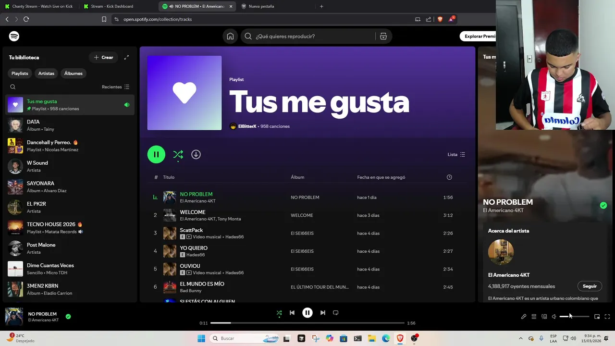Click the search magnifier in Tu biblioteca
This screenshot has height=346, width=615.
pos(13,87)
